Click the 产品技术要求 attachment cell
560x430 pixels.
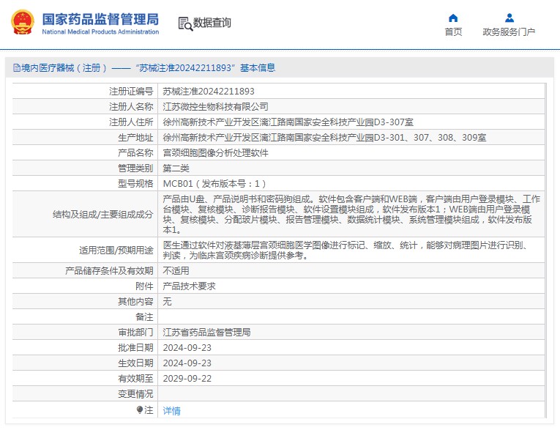[x=189, y=286]
